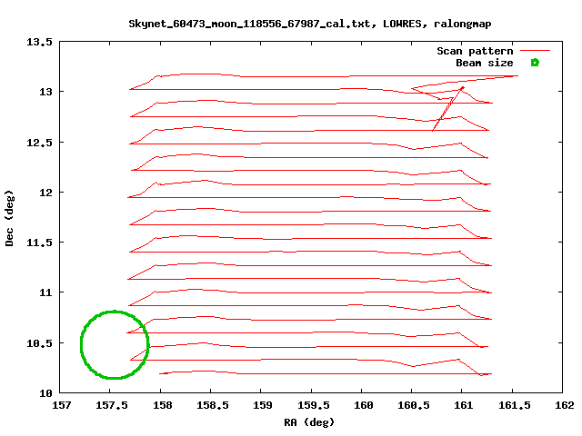This screenshot has height=436, width=582.
Task: Select the 'Beam size' legend label
Action: point(485,63)
